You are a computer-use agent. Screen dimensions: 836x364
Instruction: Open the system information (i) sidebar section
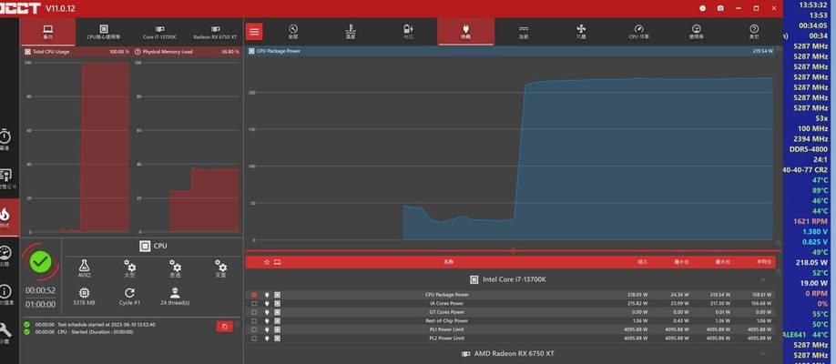[5, 294]
